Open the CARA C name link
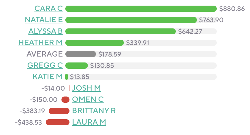 click(48, 9)
